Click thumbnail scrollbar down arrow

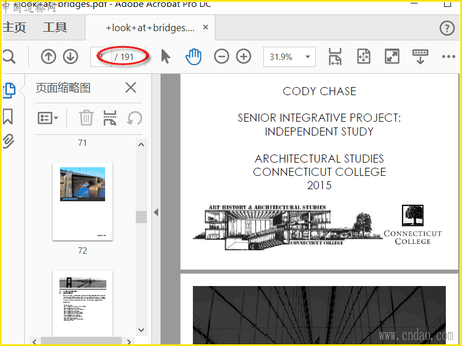[141, 330]
